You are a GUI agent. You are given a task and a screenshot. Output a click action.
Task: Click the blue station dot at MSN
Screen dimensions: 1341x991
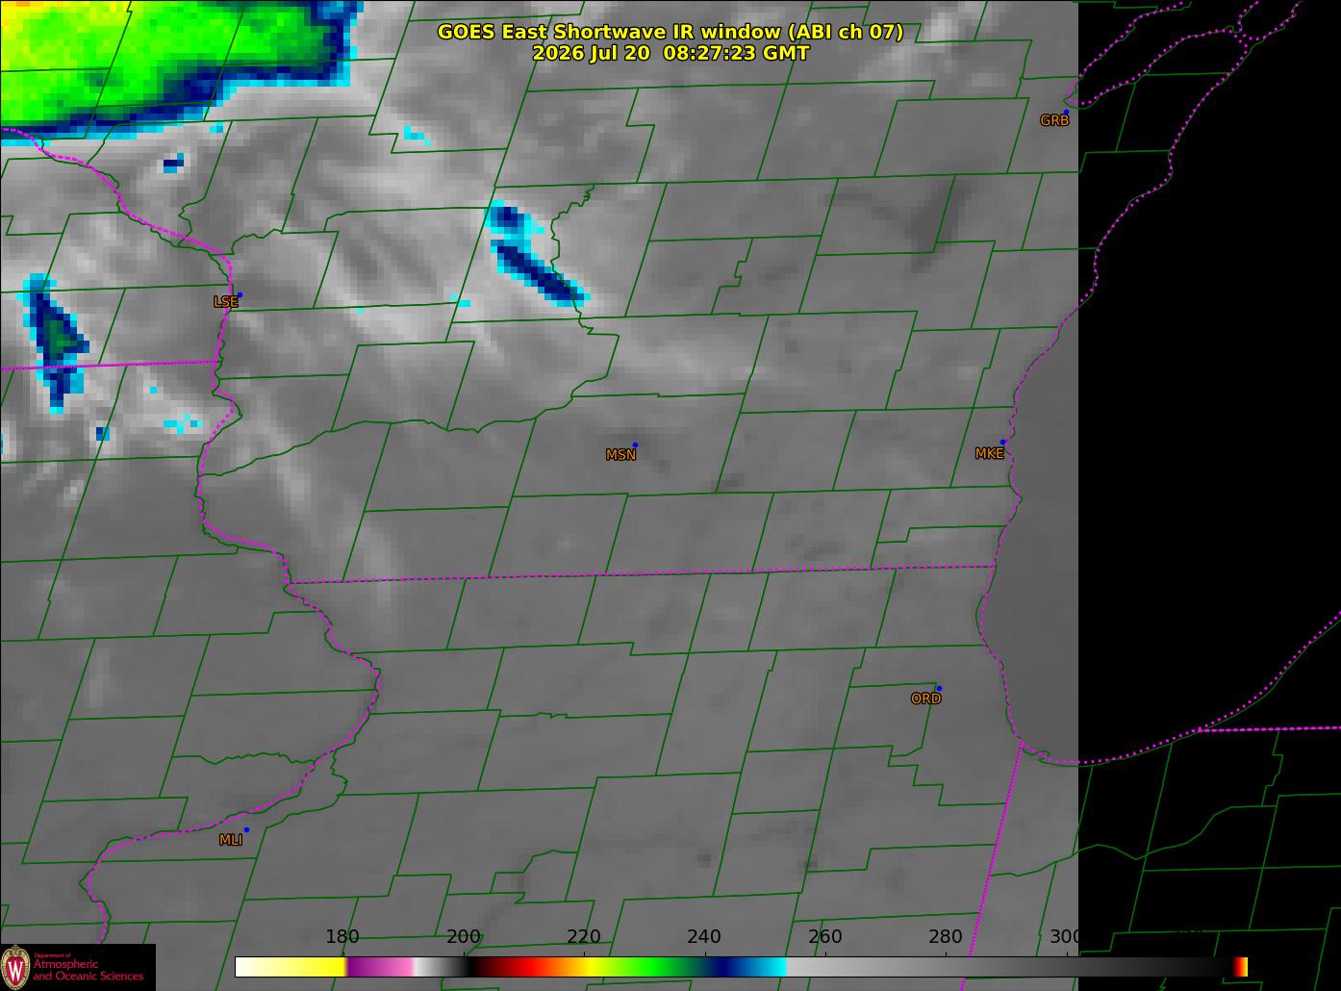coord(635,445)
